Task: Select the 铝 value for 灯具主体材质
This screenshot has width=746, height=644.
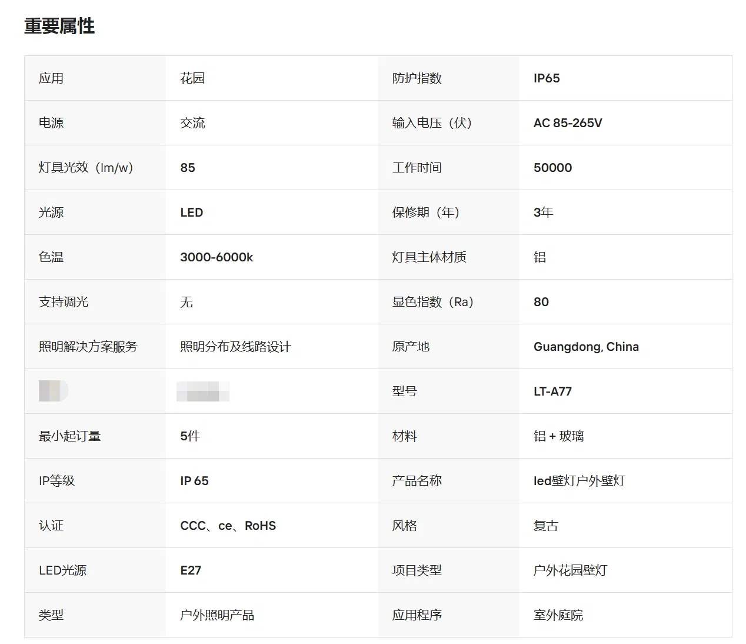Action: [x=539, y=257]
